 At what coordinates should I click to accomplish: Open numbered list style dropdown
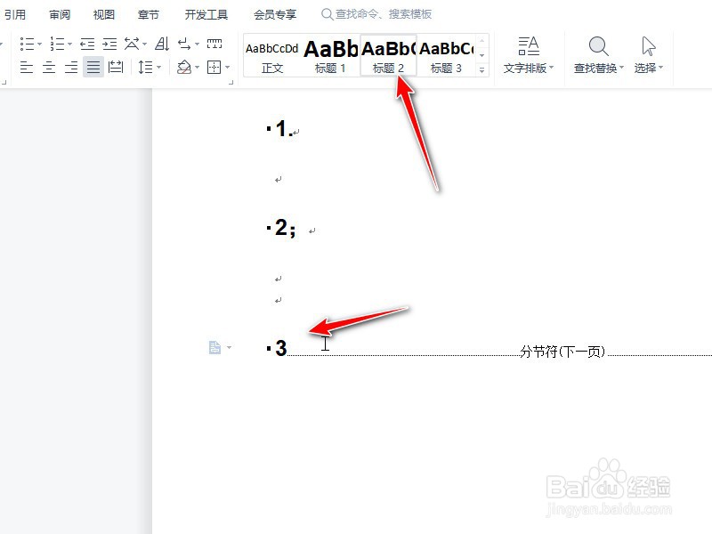pos(69,44)
